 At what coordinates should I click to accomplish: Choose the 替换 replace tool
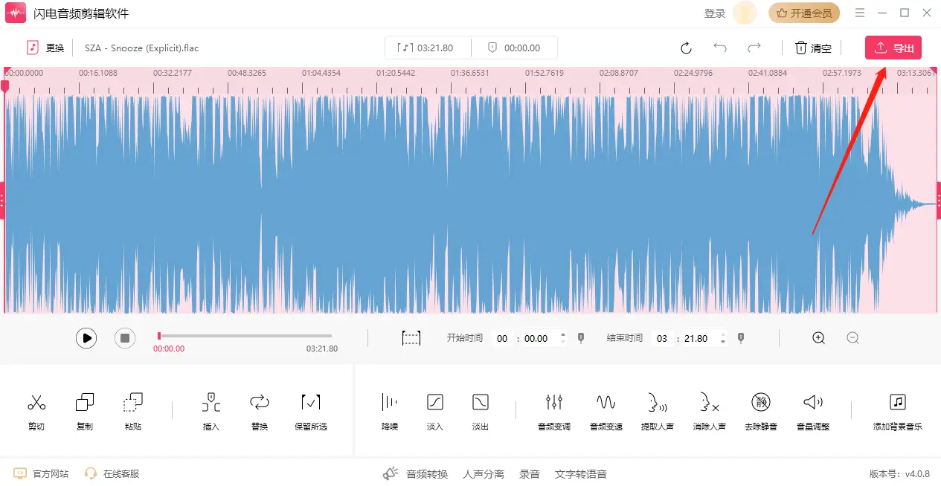click(260, 412)
